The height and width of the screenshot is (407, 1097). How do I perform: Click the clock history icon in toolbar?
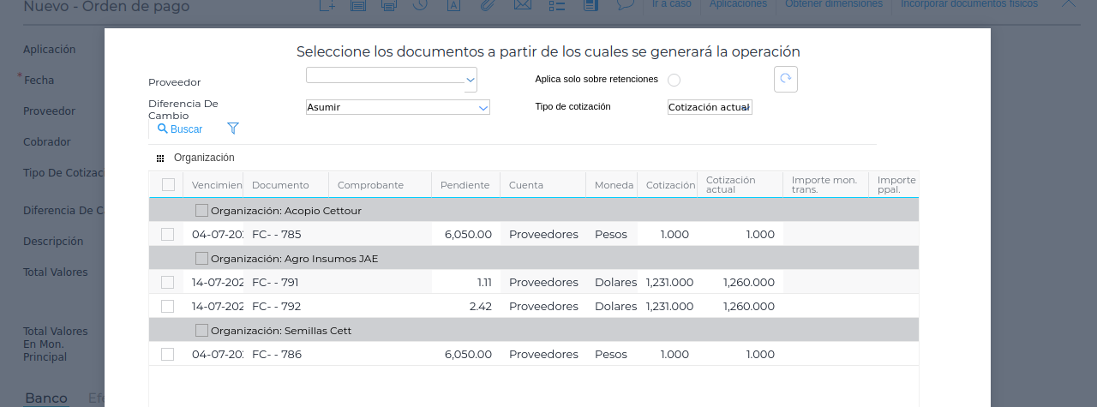coord(420,5)
